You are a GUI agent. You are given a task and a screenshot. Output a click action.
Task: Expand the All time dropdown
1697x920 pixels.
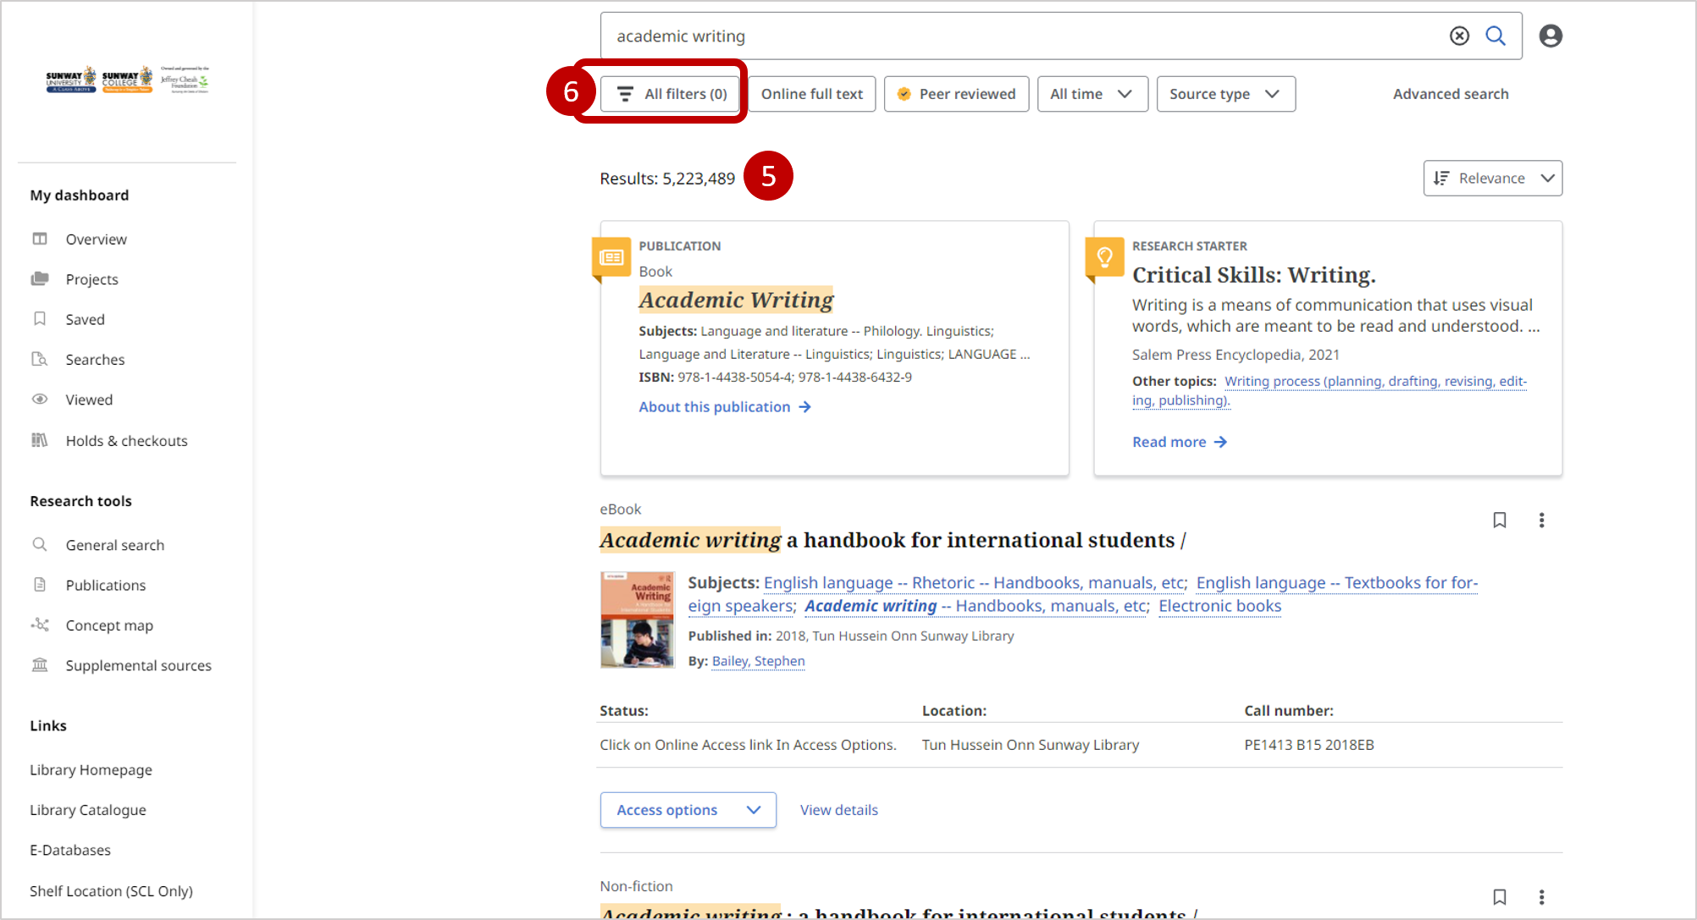click(x=1092, y=93)
